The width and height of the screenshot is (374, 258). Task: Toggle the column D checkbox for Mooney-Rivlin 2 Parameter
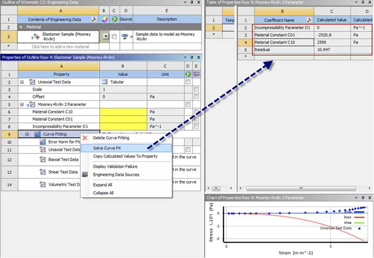point(188,104)
